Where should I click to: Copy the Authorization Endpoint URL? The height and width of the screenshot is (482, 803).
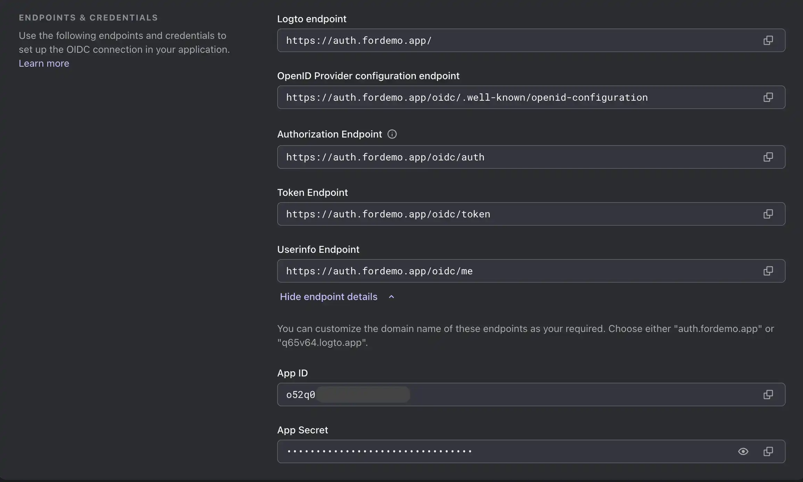[768, 157]
